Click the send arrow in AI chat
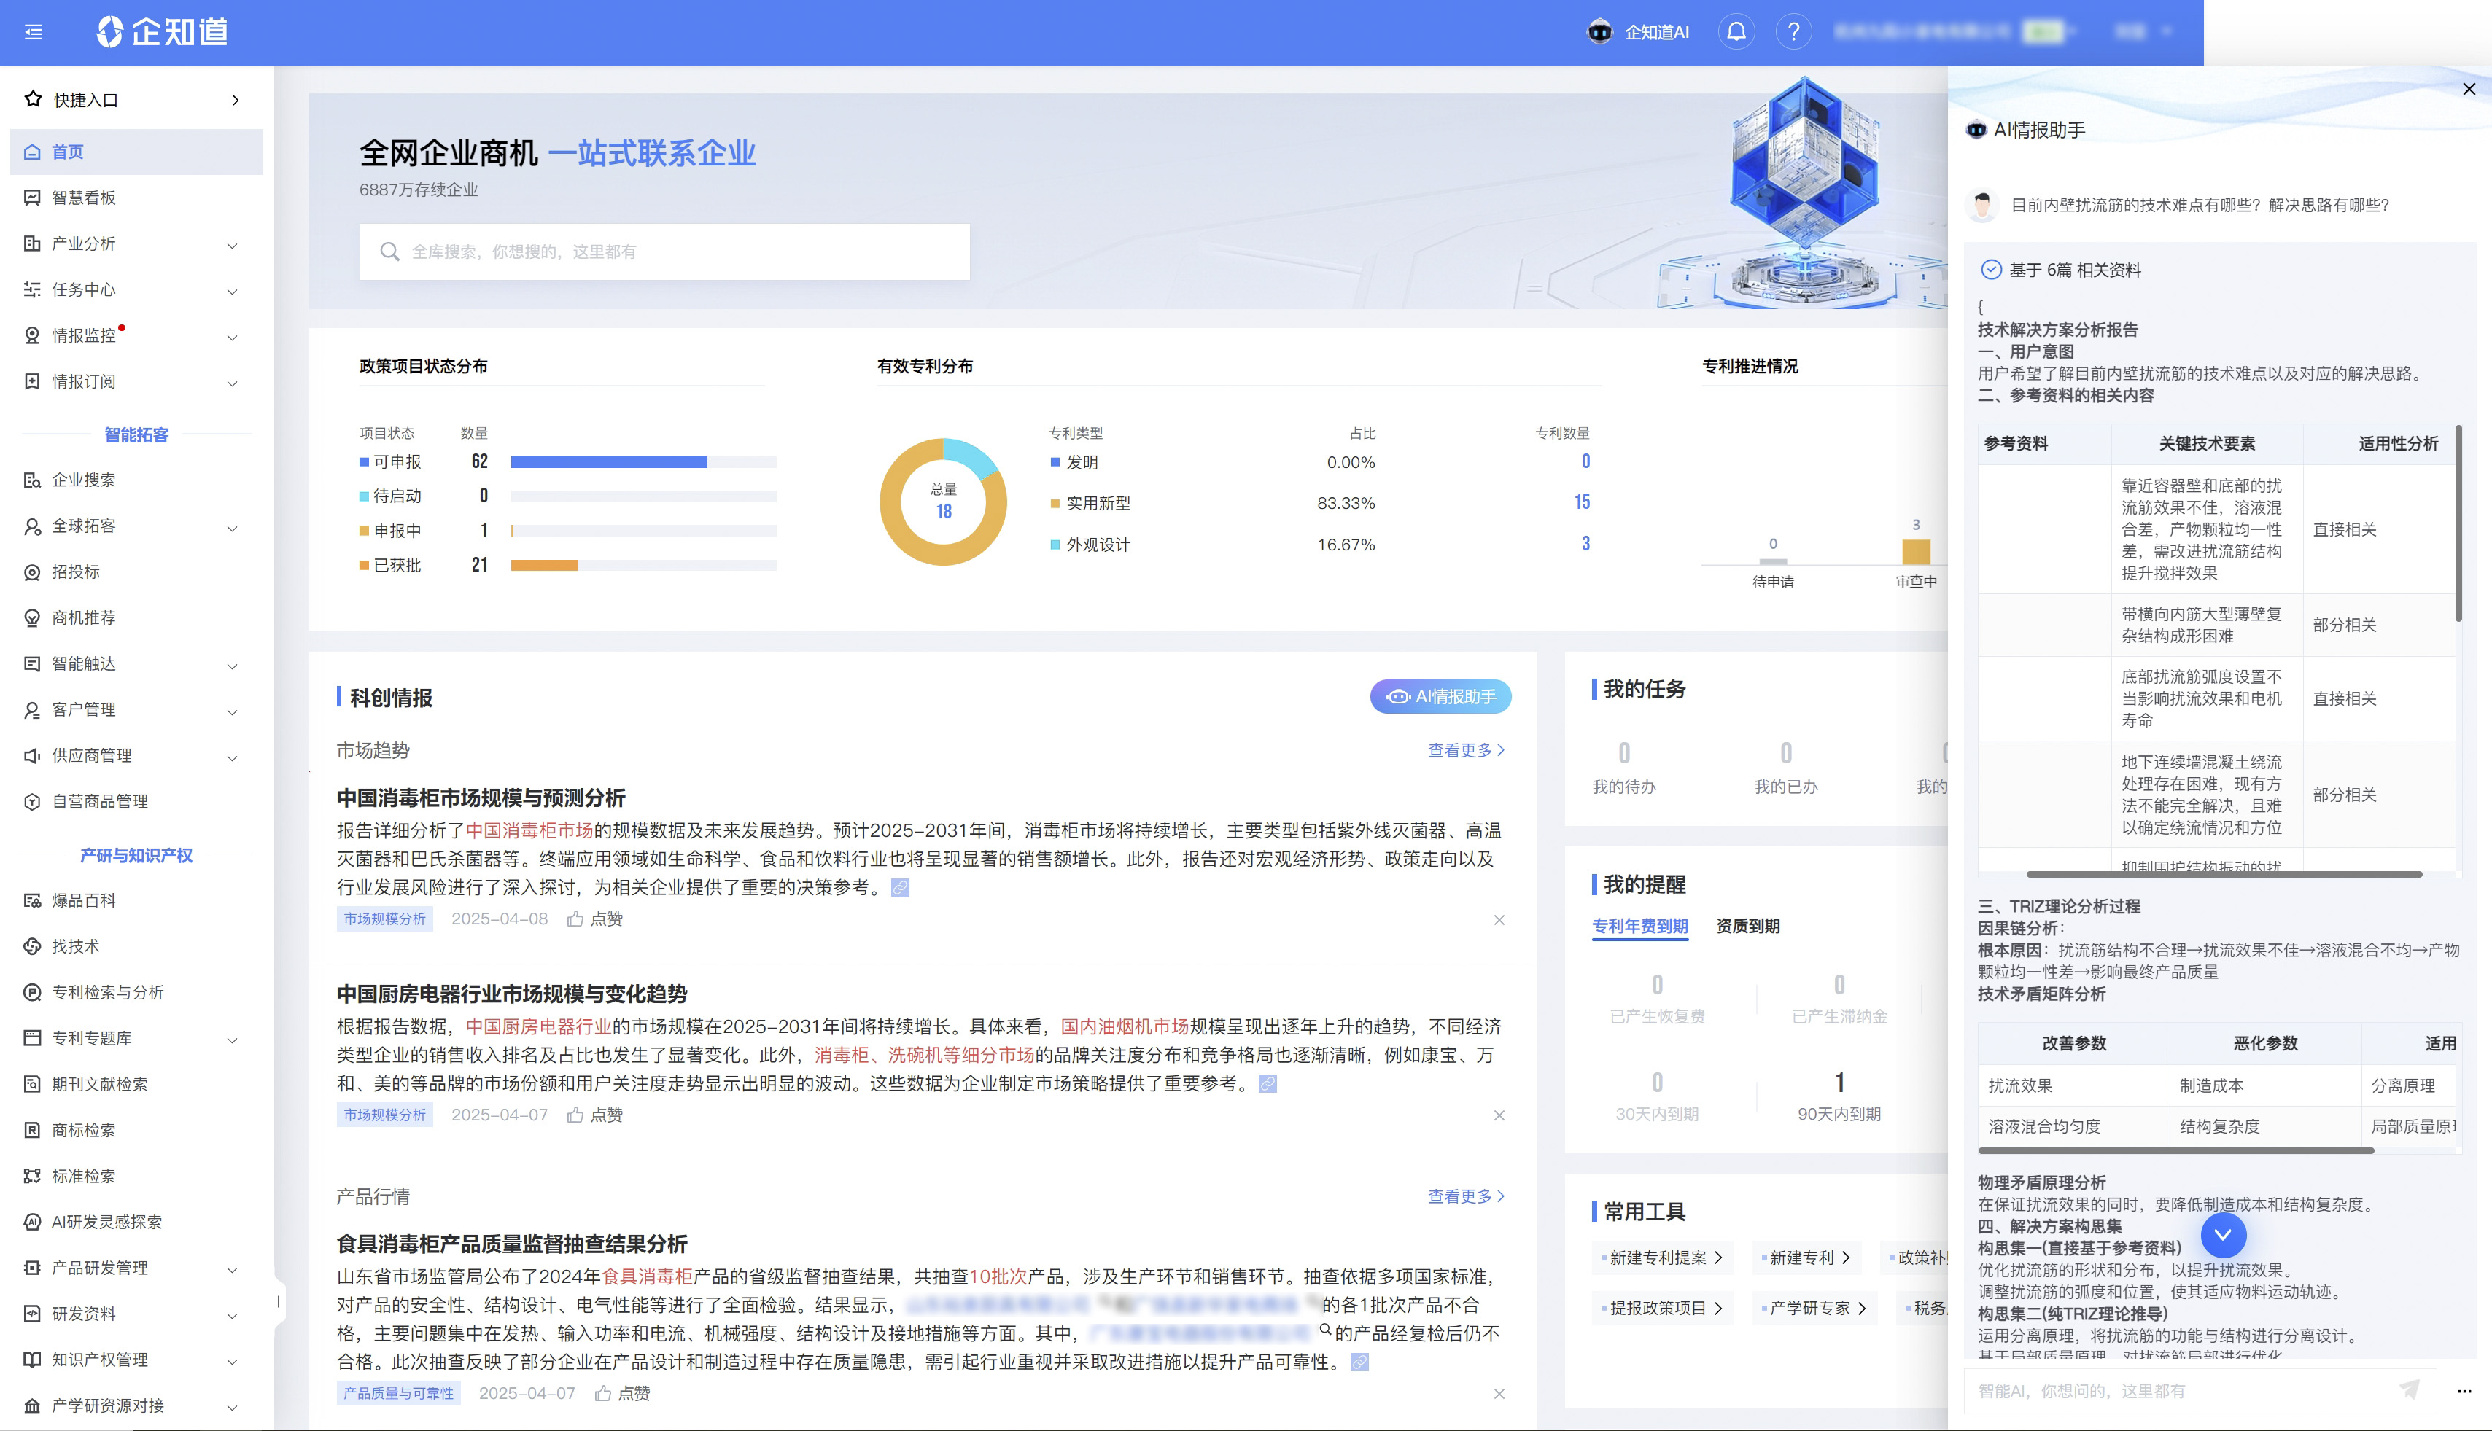This screenshot has height=1431, width=2492. pos(2408,1389)
